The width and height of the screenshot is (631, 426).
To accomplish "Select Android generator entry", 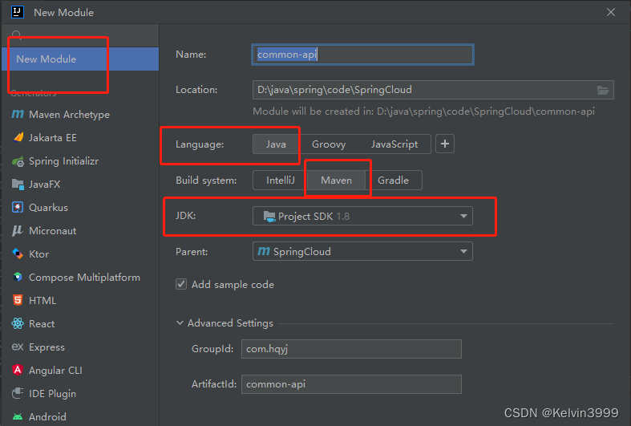I will (80, 416).
